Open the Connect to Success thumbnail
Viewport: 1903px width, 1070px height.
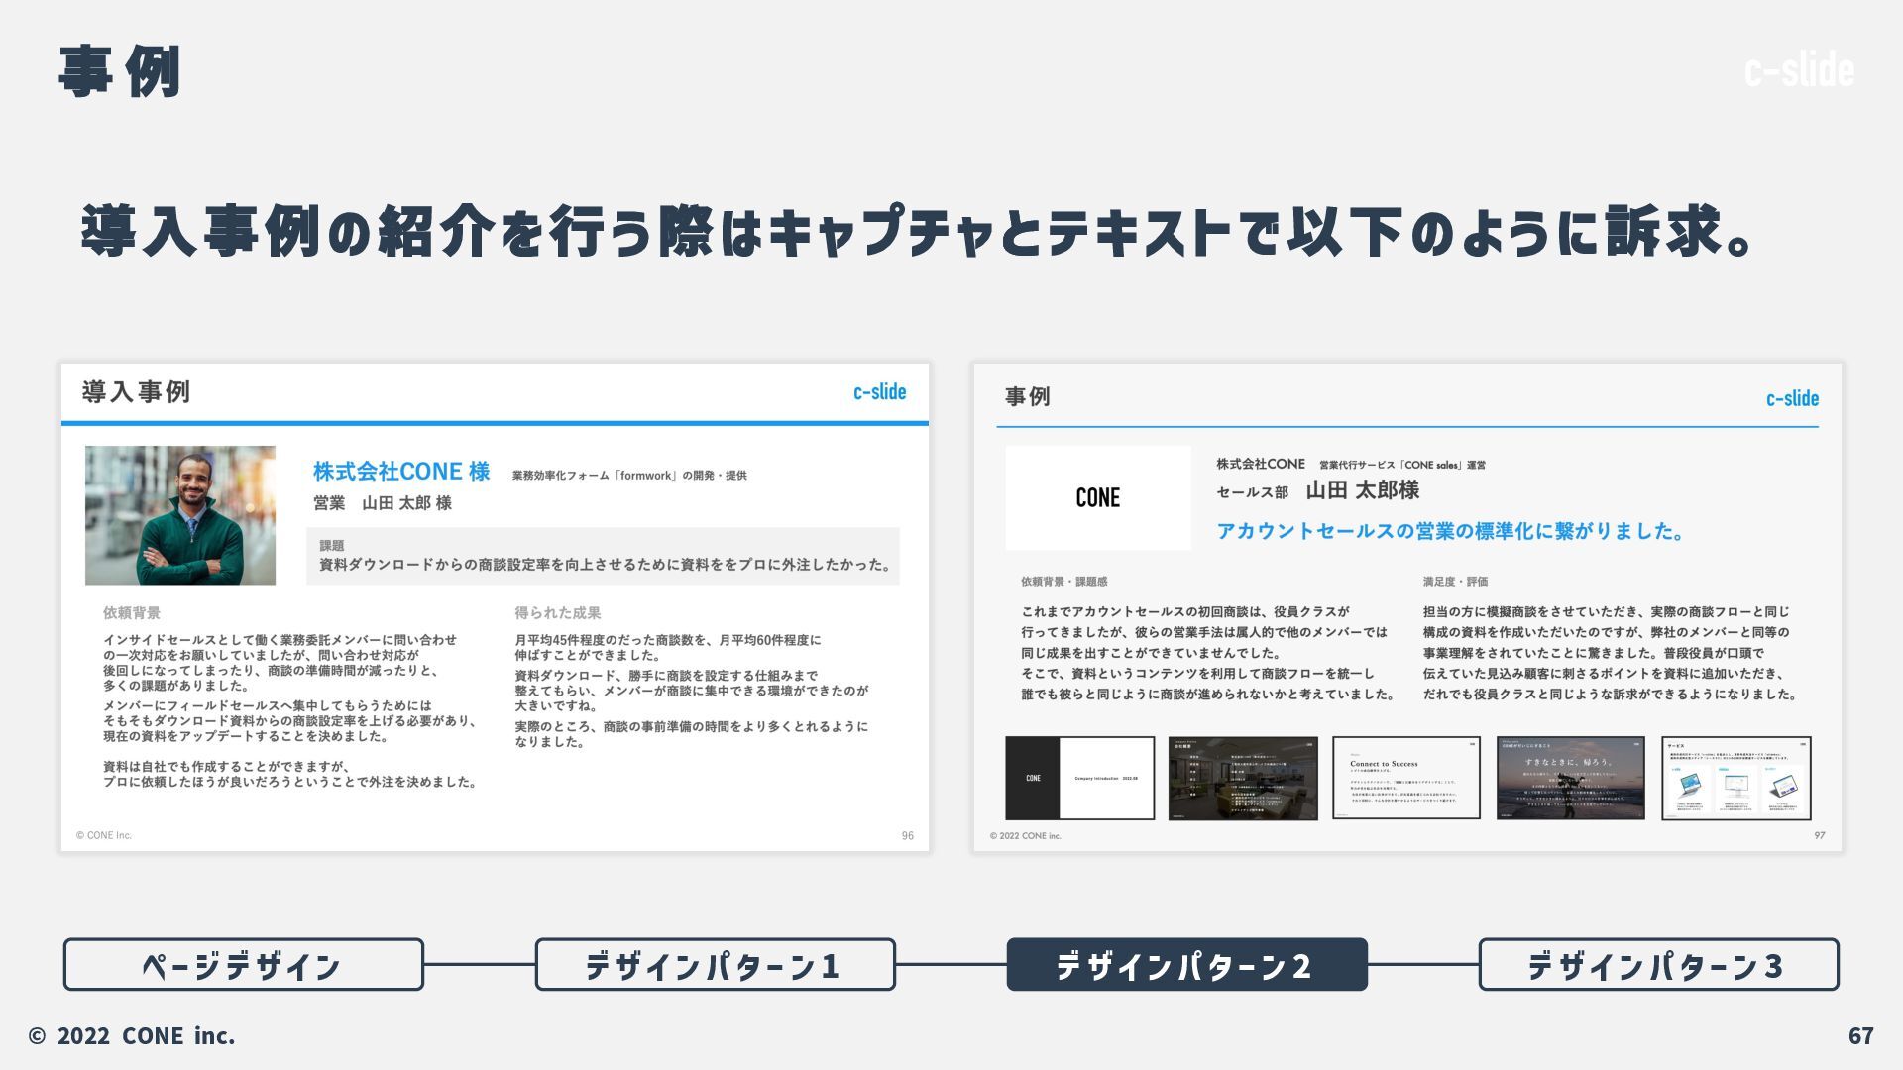[1405, 778]
